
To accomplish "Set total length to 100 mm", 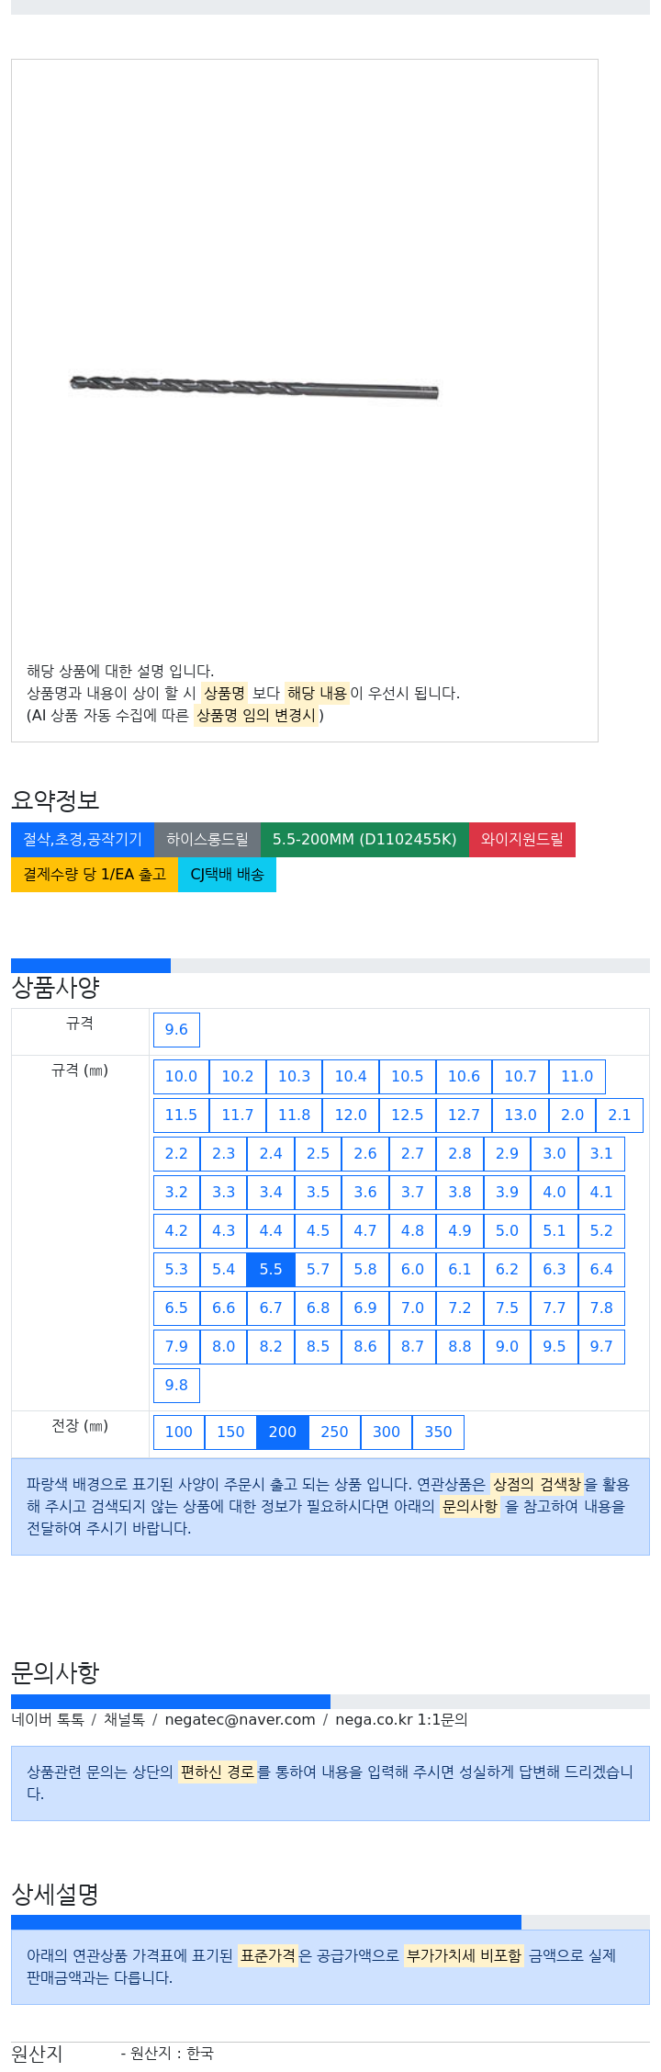I will (x=179, y=1432).
